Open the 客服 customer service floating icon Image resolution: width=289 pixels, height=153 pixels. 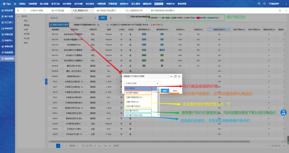click(x=283, y=112)
